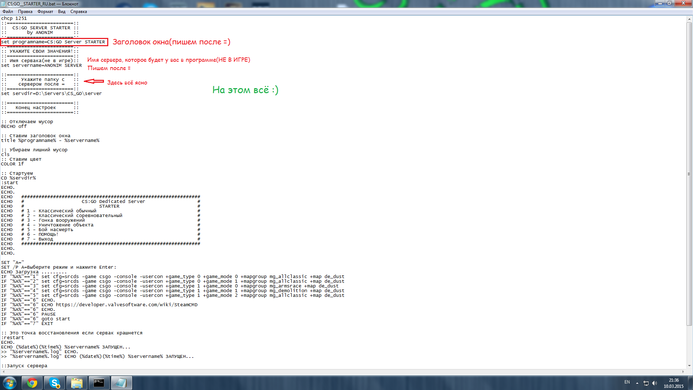Image resolution: width=693 pixels, height=390 pixels.
Task: Click the '@ECHO off' line
Action: [14, 126]
